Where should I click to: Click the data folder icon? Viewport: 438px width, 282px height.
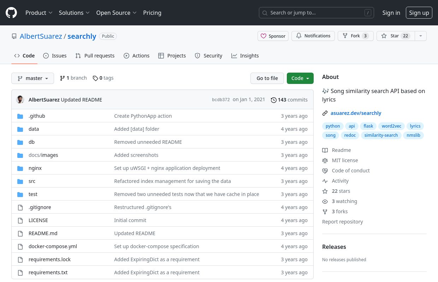pos(20,129)
